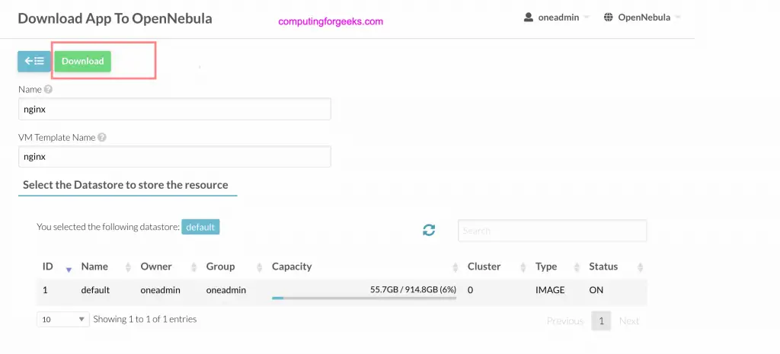Go to page 1 in pagination
The height and width of the screenshot is (354, 780).
(x=601, y=321)
